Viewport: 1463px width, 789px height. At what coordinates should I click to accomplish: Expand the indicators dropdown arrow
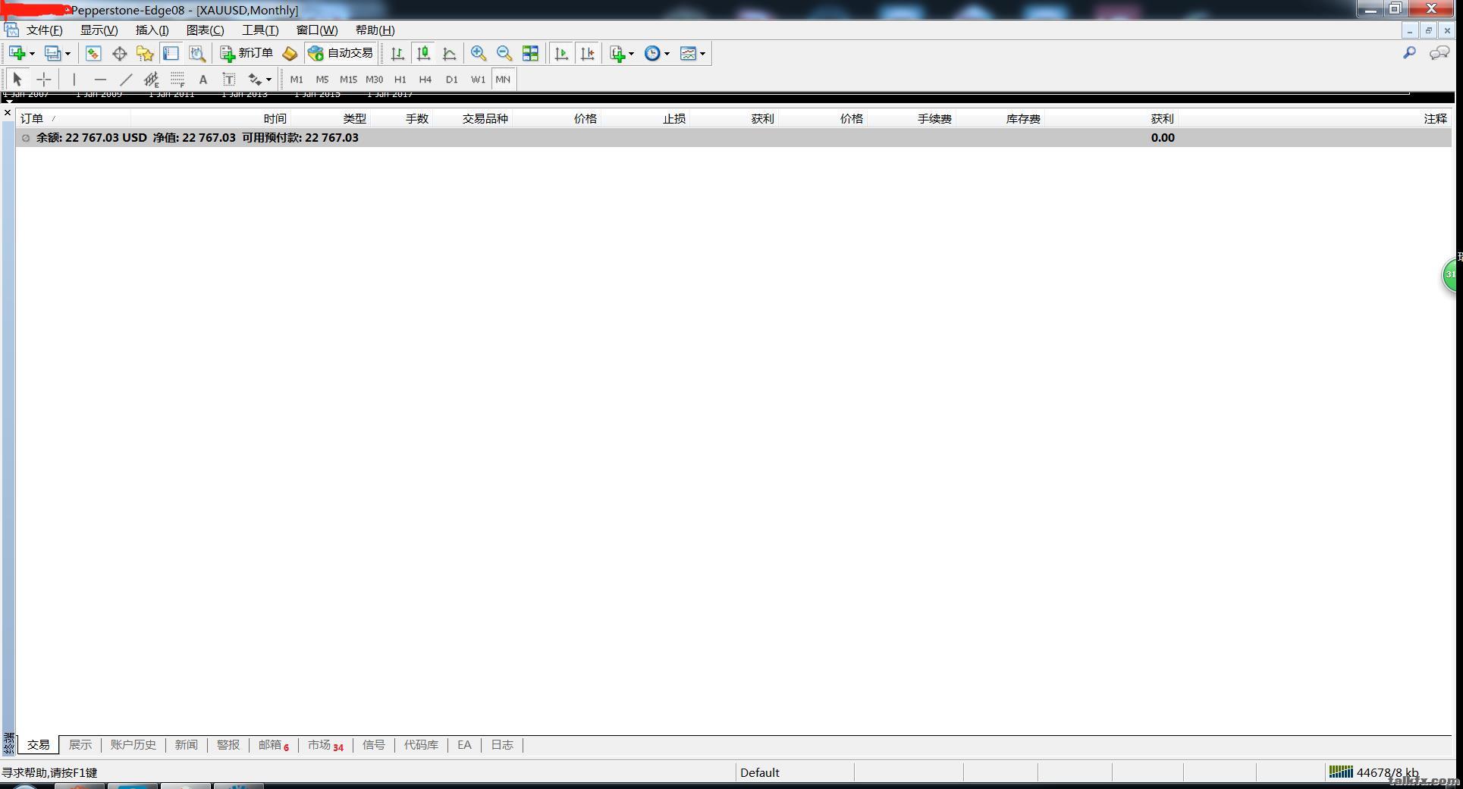(631, 54)
